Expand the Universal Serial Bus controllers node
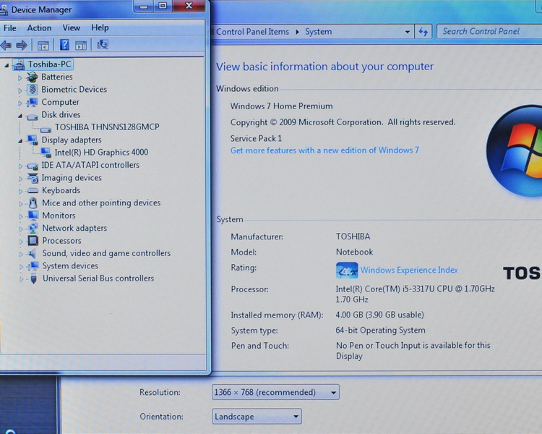This screenshot has width=542, height=434. click(21, 279)
